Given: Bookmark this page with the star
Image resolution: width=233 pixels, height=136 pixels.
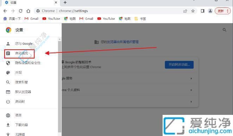Looking at the screenshot, I should (193, 11).
